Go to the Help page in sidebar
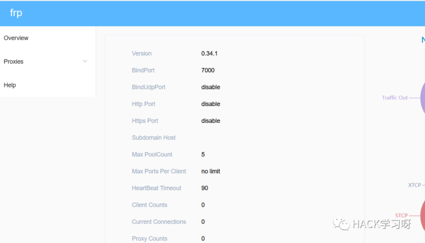Screen dimensions: 425x243 coord(10,85)
